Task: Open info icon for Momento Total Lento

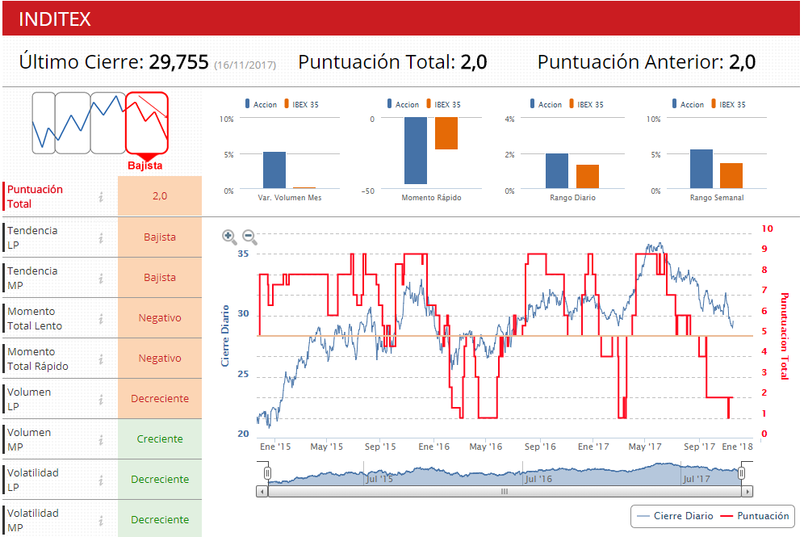Action: (x=101, y=318)
